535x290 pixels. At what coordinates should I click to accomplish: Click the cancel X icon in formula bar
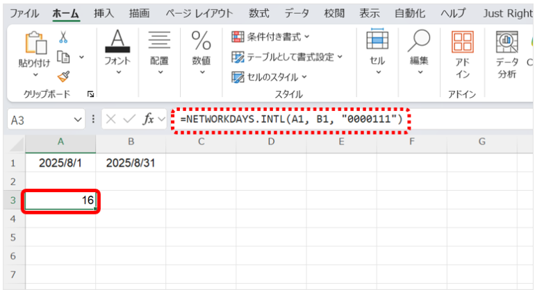point(111,119)
